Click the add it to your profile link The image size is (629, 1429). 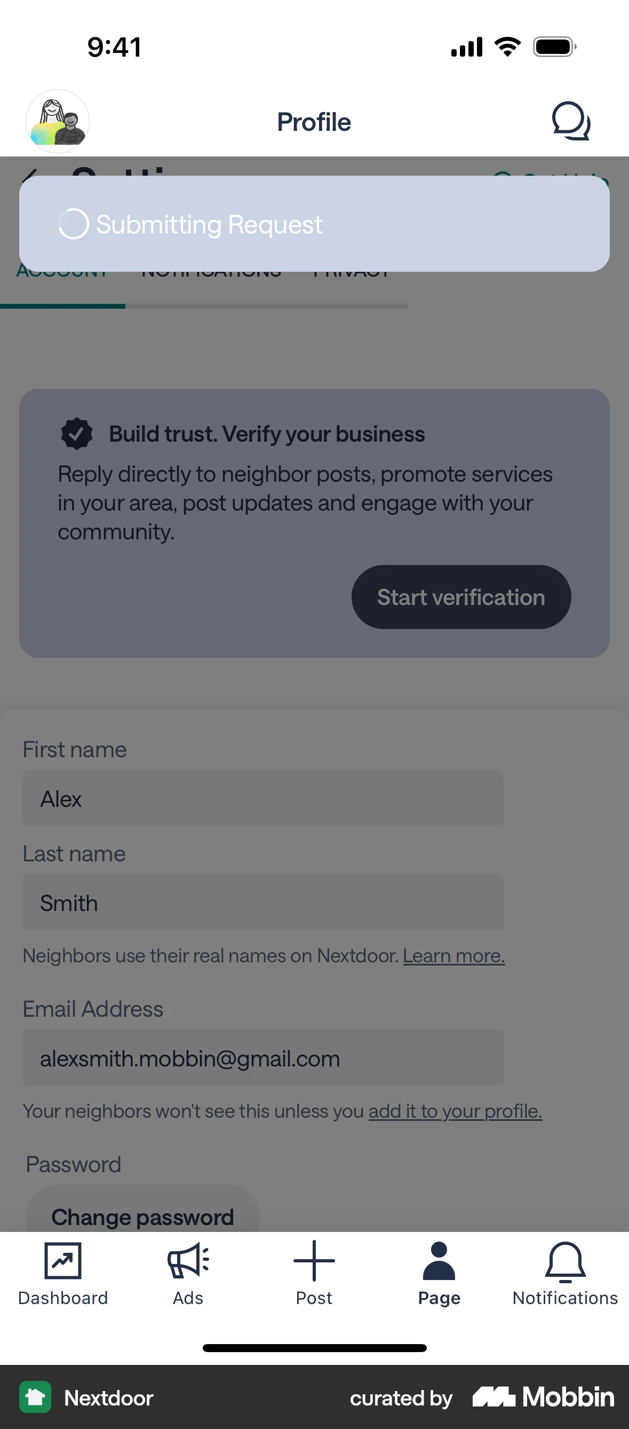click(x=455, y=1111)
